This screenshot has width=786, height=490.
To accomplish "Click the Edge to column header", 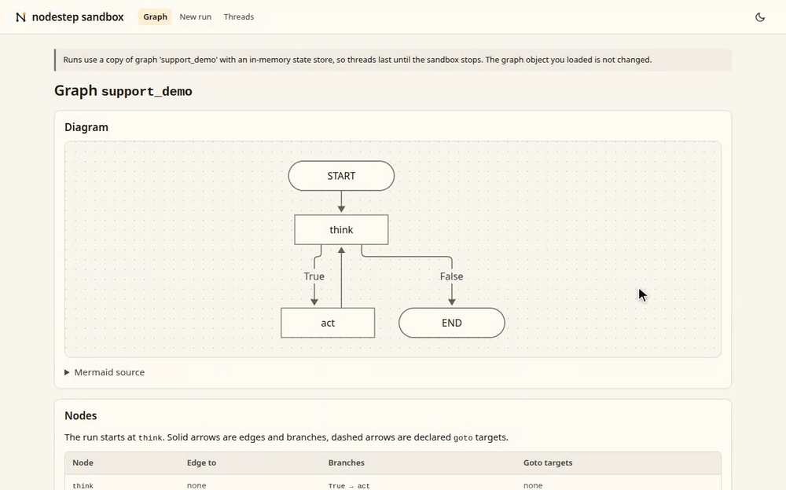I will [x=201, y=463].
